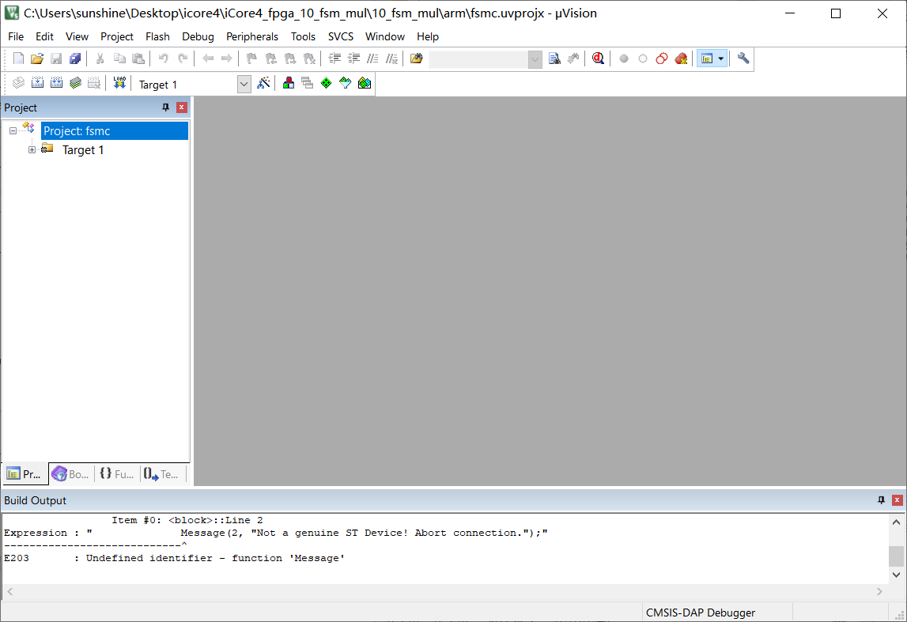Open the Configuration wrench icon

tap(743, 58)
